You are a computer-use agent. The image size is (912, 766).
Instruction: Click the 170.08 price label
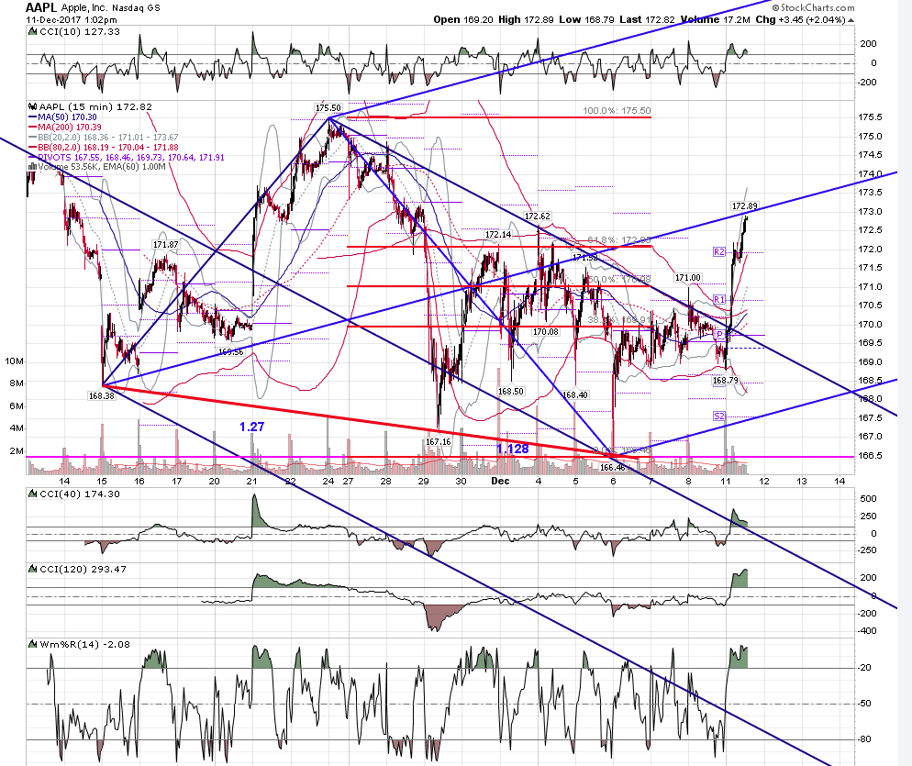[x=546, y=332]
